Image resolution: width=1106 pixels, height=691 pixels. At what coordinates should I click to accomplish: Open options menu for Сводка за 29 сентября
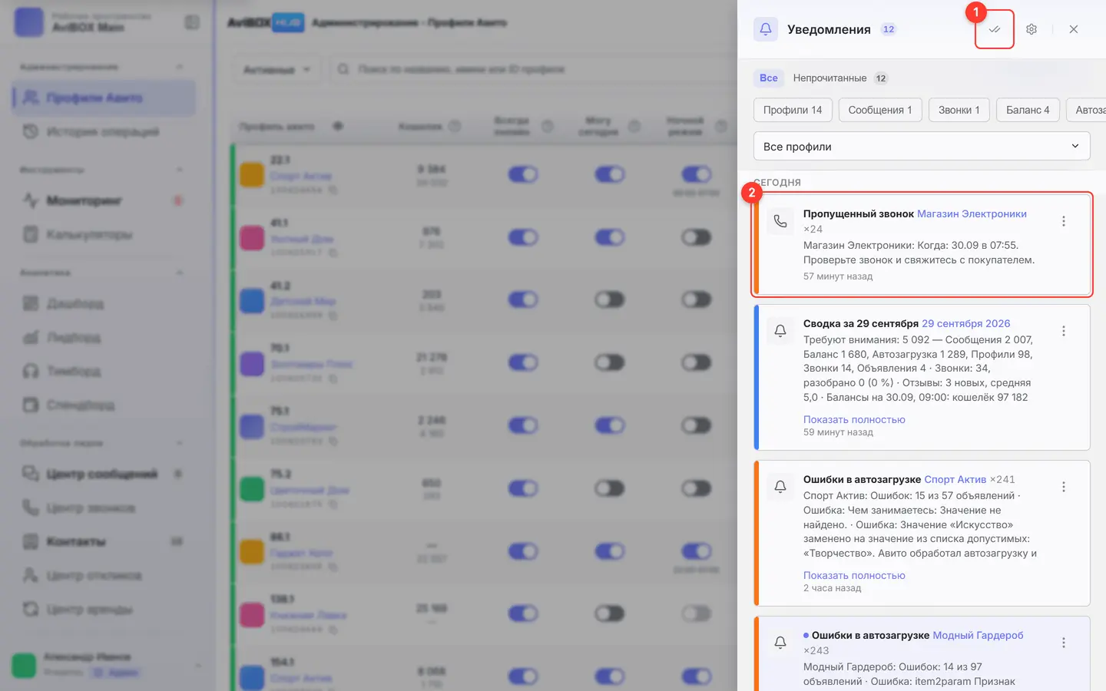[x=1064, y=331]
